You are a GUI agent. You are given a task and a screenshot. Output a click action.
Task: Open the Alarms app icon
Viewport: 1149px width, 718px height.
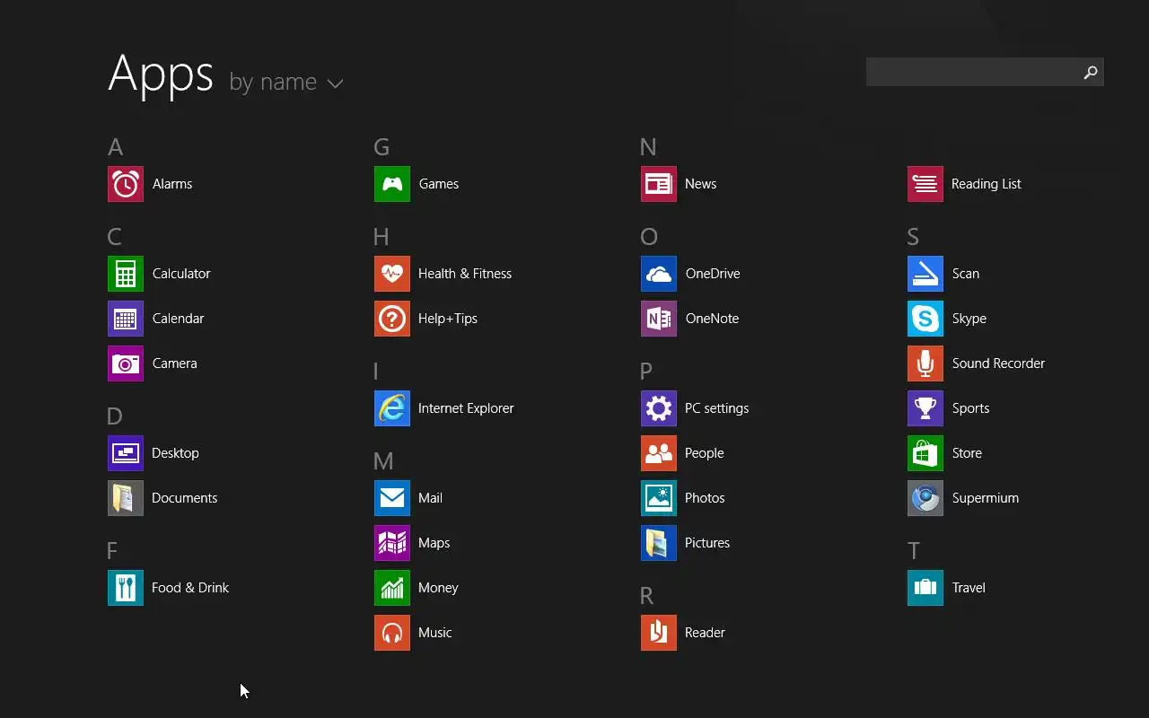(x=126, y=184)
